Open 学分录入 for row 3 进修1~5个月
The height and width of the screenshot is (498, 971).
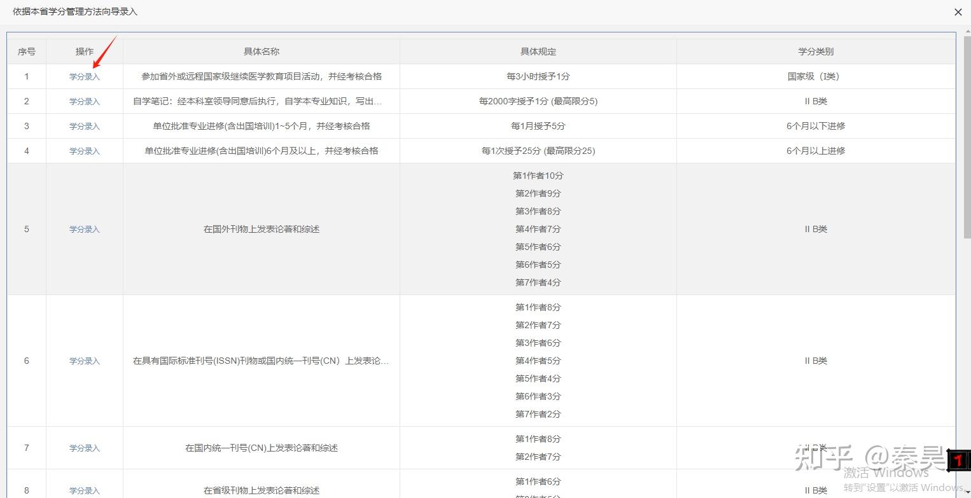85,126
